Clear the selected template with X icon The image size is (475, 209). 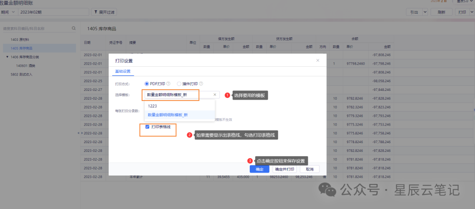(x=215, y=95)
